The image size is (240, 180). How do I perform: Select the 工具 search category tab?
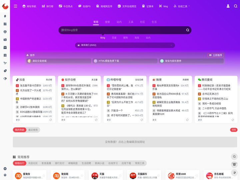(x=131, y=22)
